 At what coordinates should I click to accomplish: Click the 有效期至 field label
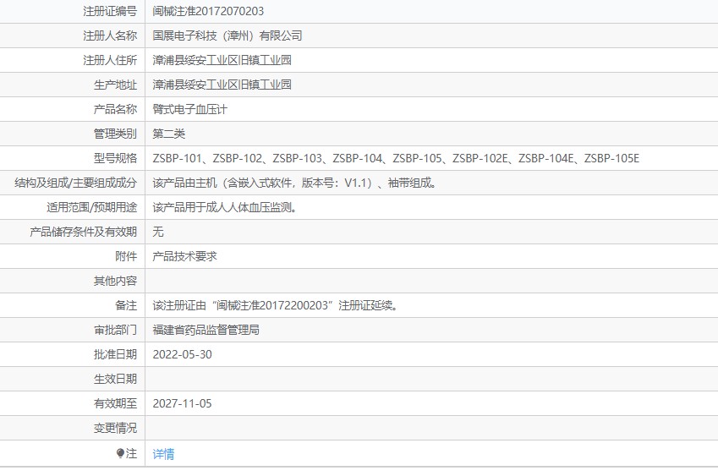click(x=115, y=403)
